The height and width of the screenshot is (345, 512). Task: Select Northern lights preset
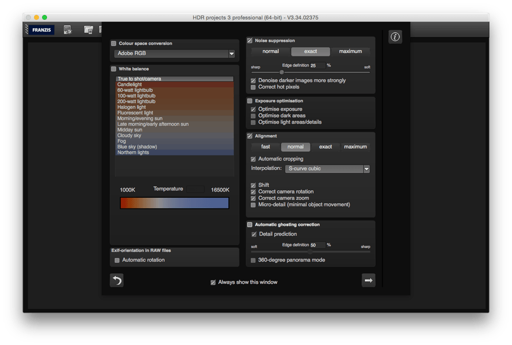[x=175, y=152]
